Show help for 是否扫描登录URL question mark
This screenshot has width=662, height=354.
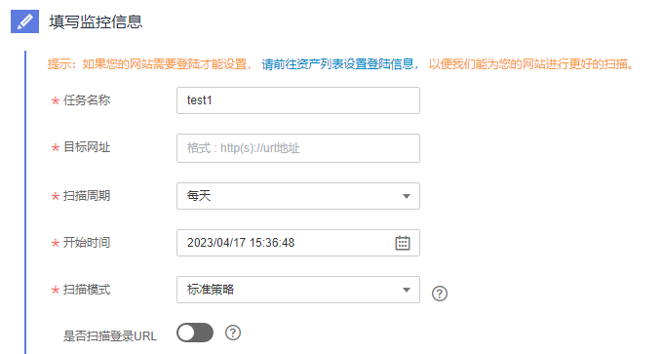(x=233, y=333)
